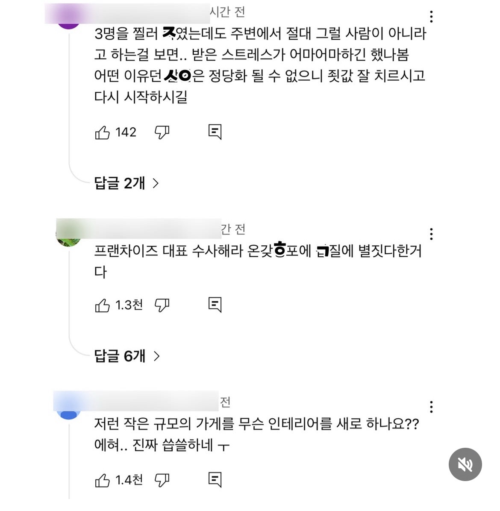Reply to the comment with 1.4천 likes
This screenshot has height=511, width=500.
tap(215, 480)
